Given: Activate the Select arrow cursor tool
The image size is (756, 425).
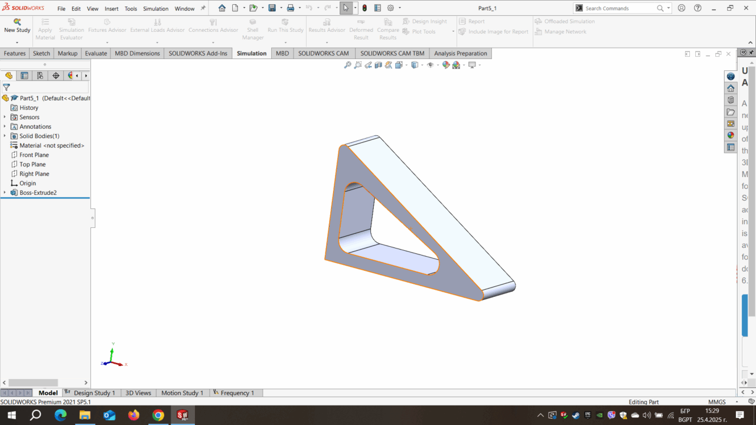Looking at the screenshot, I should pos(346,8).
